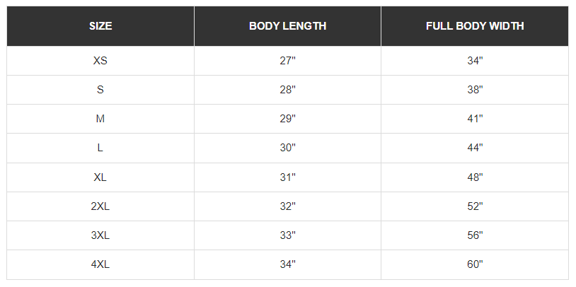Select the S size cell
This screenshot has height=287, width=576.
coord(100,90)
